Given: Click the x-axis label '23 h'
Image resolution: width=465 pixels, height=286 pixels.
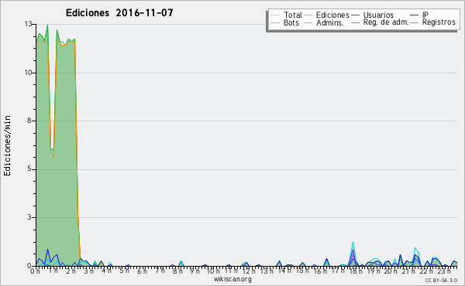Looking at the screenshot, I should pyautogui.click(x=444, y=271).
